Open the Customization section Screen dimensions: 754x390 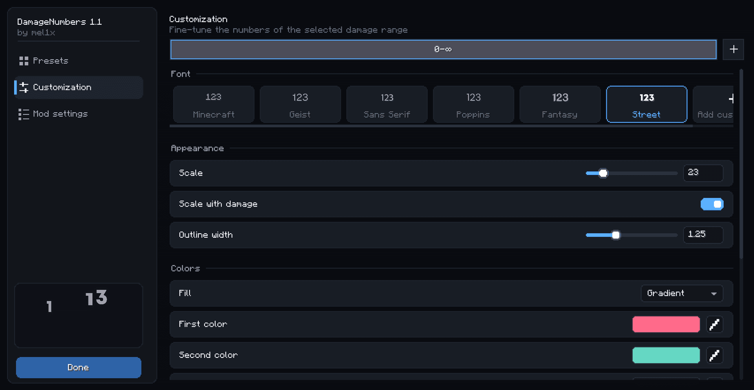pyautogui.click(x=79, y=87)
